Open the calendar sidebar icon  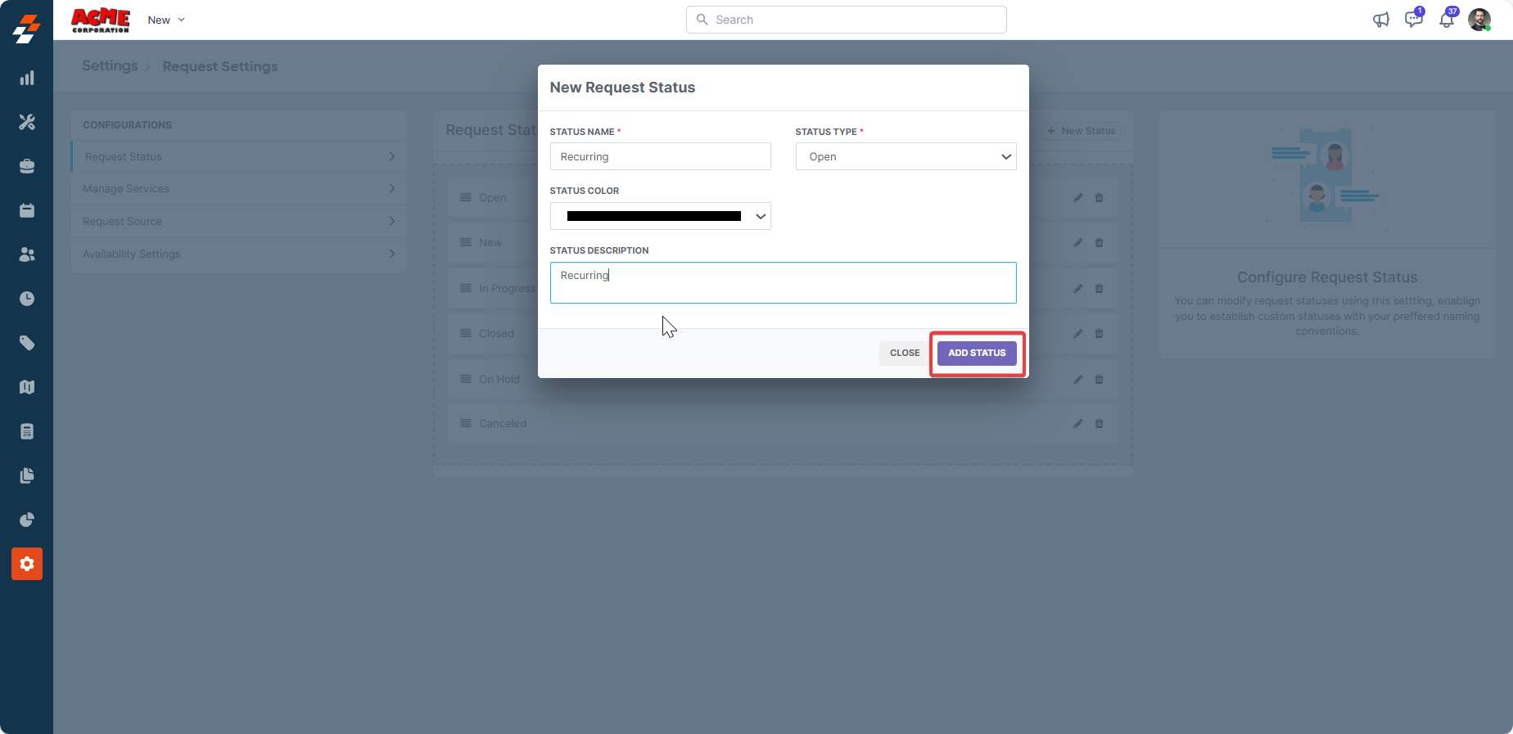pos(27,210)
